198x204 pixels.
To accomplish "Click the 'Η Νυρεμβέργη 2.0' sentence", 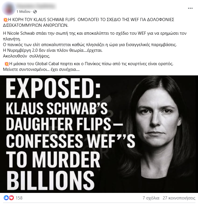I will [53, 50].
